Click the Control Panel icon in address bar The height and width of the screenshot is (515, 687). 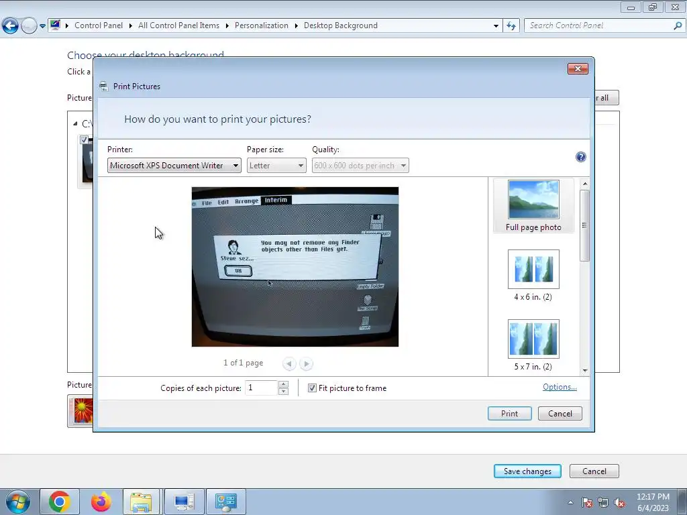55,25
